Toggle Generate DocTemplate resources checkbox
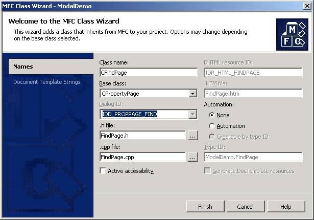This screenshot has width=314, height=220. pyautogui.click(x=207, y=171)
